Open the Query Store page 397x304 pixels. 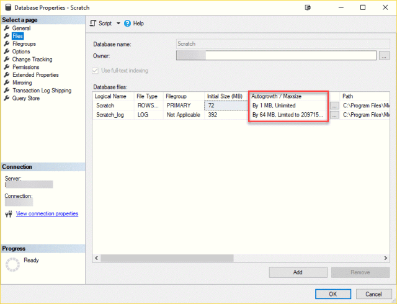coord(26,98)
